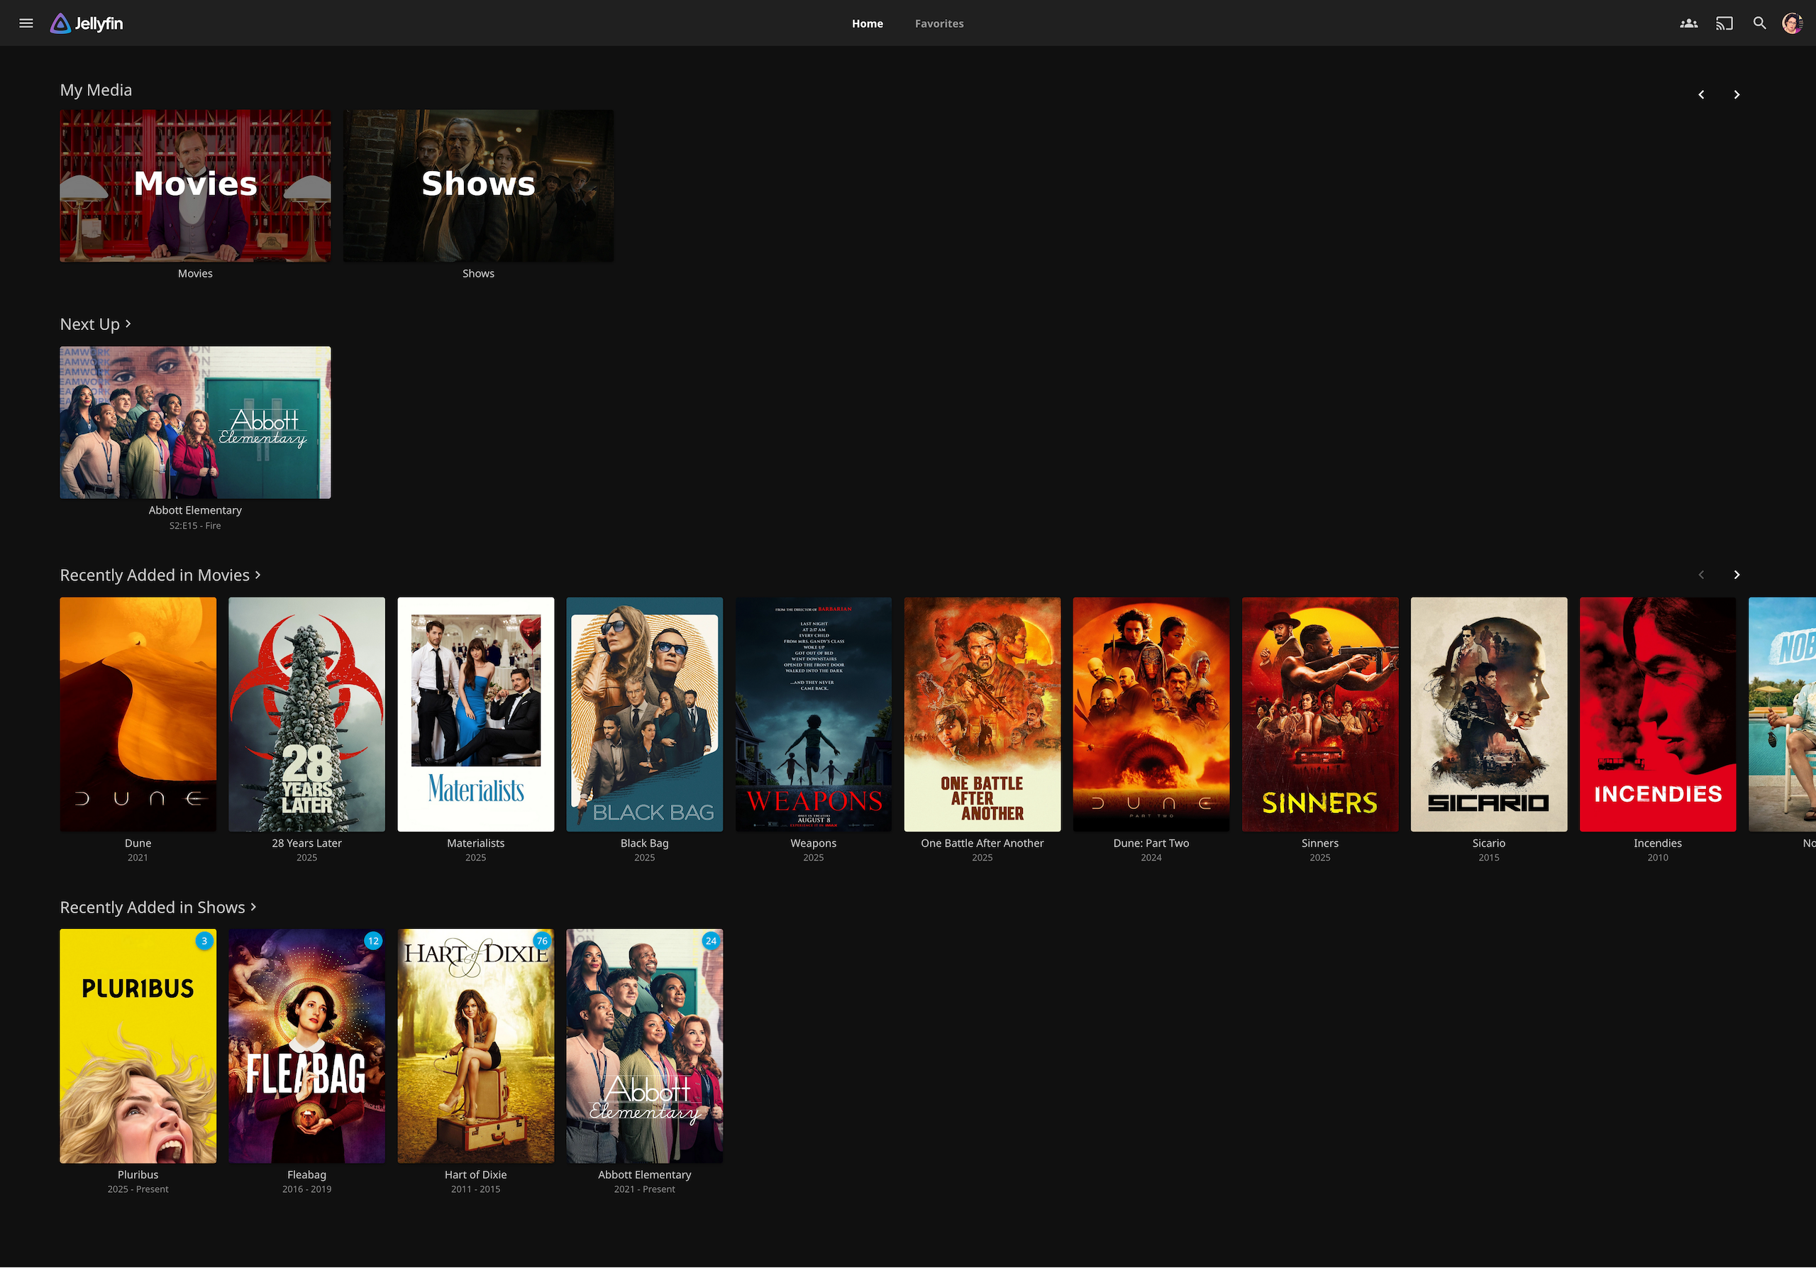Click the Jellyfin logo
1816x1268 pixels.
coord(87,23)
